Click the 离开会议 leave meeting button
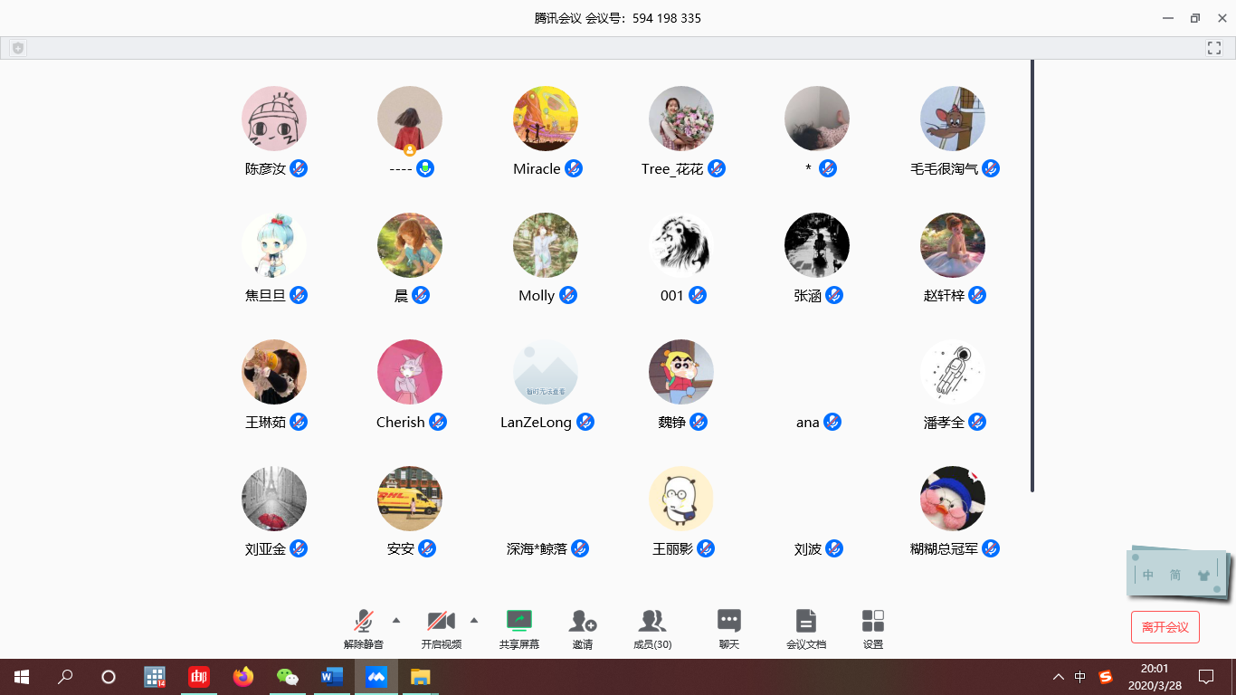The image size is (1236, 695). click(1165, 627)
